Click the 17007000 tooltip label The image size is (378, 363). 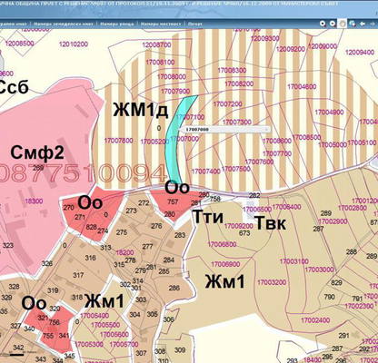[197, 129]
